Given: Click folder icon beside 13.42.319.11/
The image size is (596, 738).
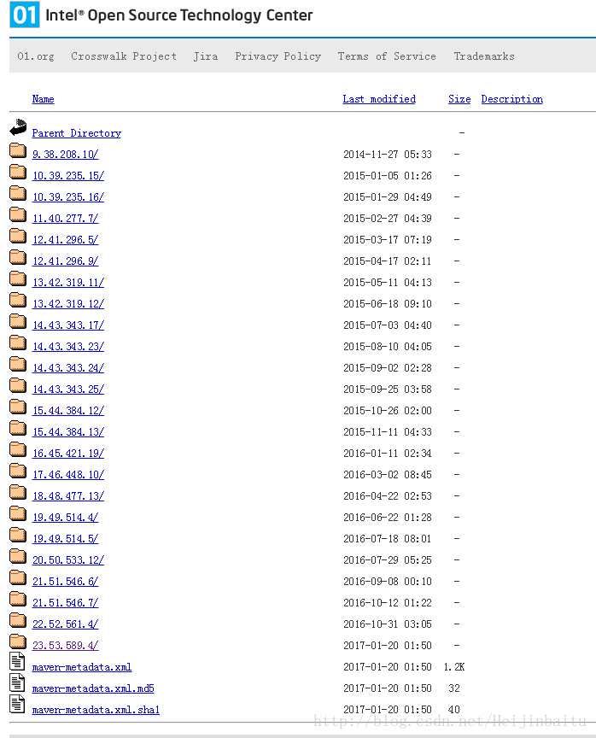Looking at the screenshot, I should (18, 278).
